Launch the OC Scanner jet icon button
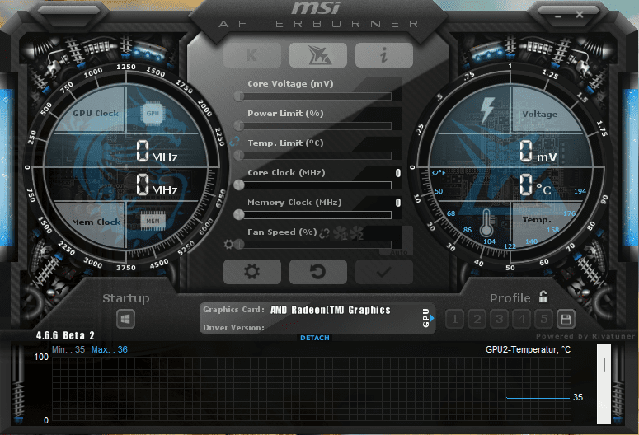The height and width of the screenshot is (435, 639). 318,55
